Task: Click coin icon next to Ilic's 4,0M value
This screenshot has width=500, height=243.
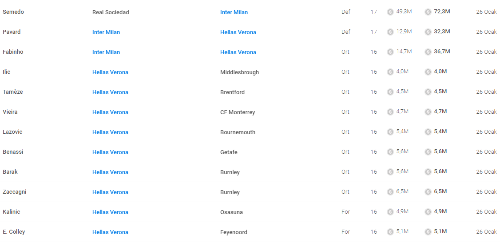Action: [390, 72]
